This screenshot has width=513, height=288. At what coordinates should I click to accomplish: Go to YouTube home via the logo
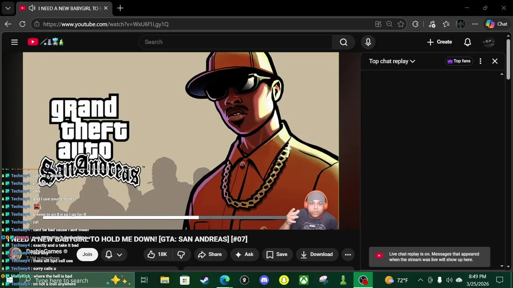point(45,42)
